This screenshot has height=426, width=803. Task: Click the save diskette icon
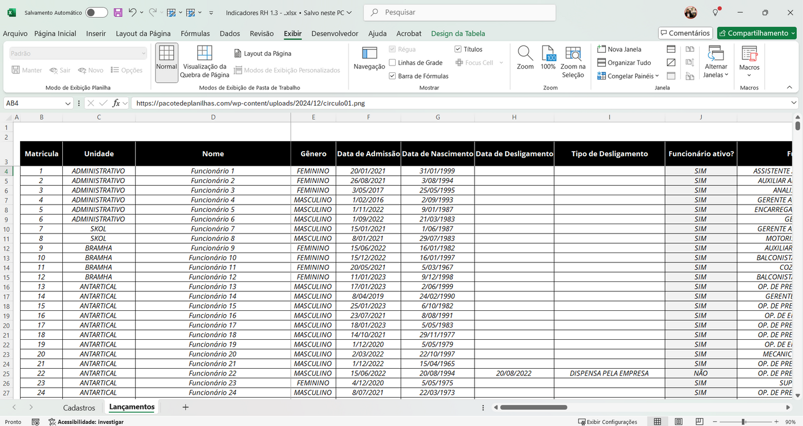118,12
